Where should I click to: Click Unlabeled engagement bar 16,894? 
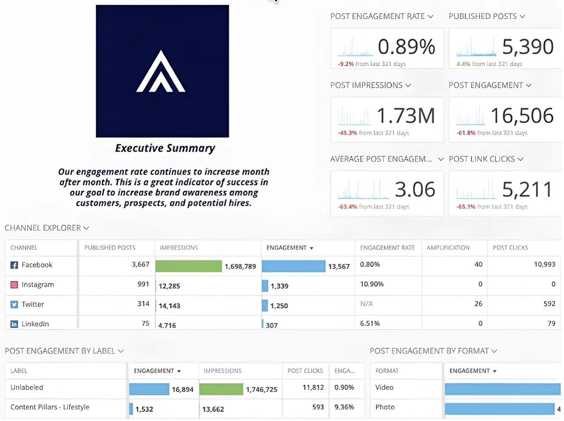click(149, 390)
